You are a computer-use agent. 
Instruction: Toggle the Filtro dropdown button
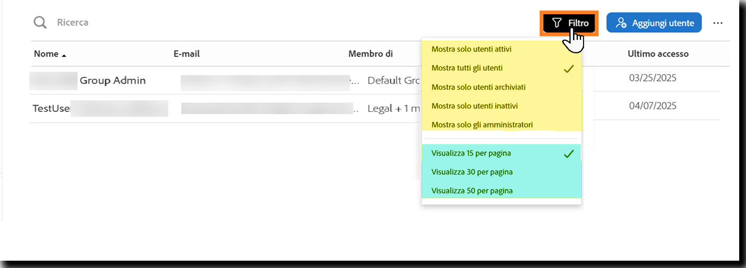pyautogui.click(x=569, y=23)
